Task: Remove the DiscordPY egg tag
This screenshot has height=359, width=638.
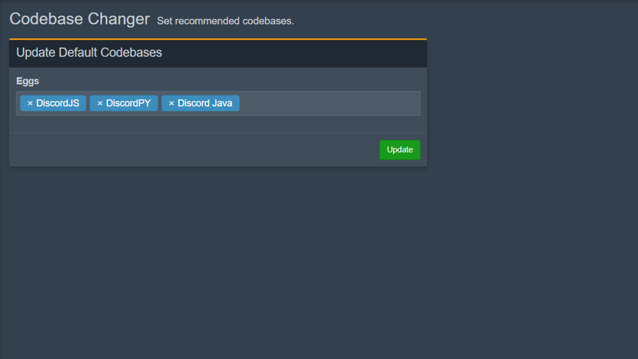Action: click(100, 103)
